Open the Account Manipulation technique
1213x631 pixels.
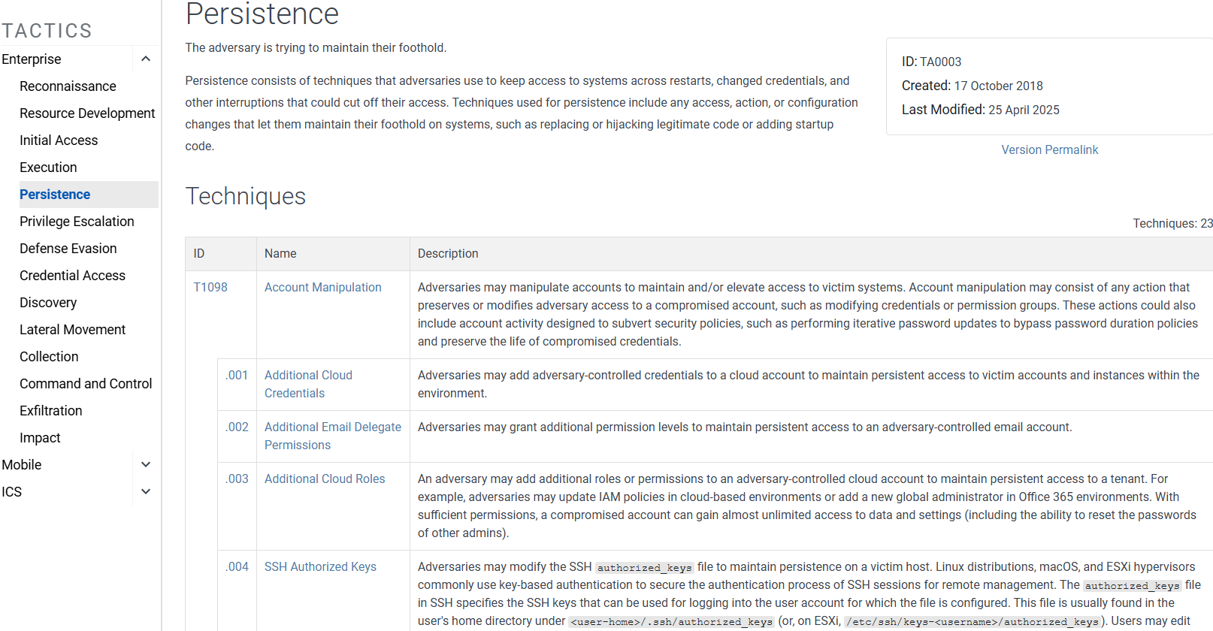tap(322, 288)
